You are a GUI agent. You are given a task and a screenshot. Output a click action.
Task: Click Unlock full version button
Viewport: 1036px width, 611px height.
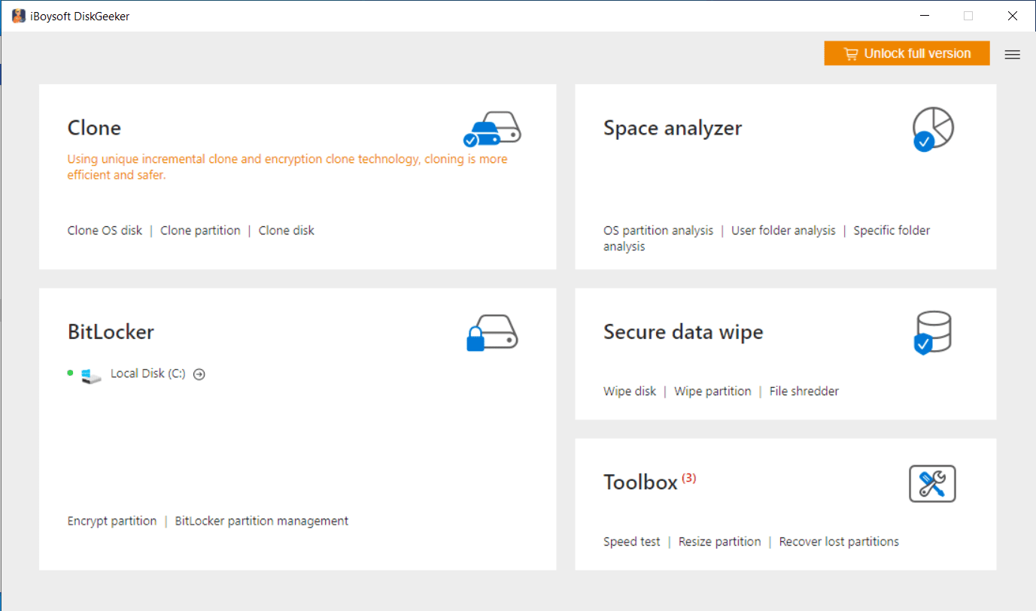point(907,53)
